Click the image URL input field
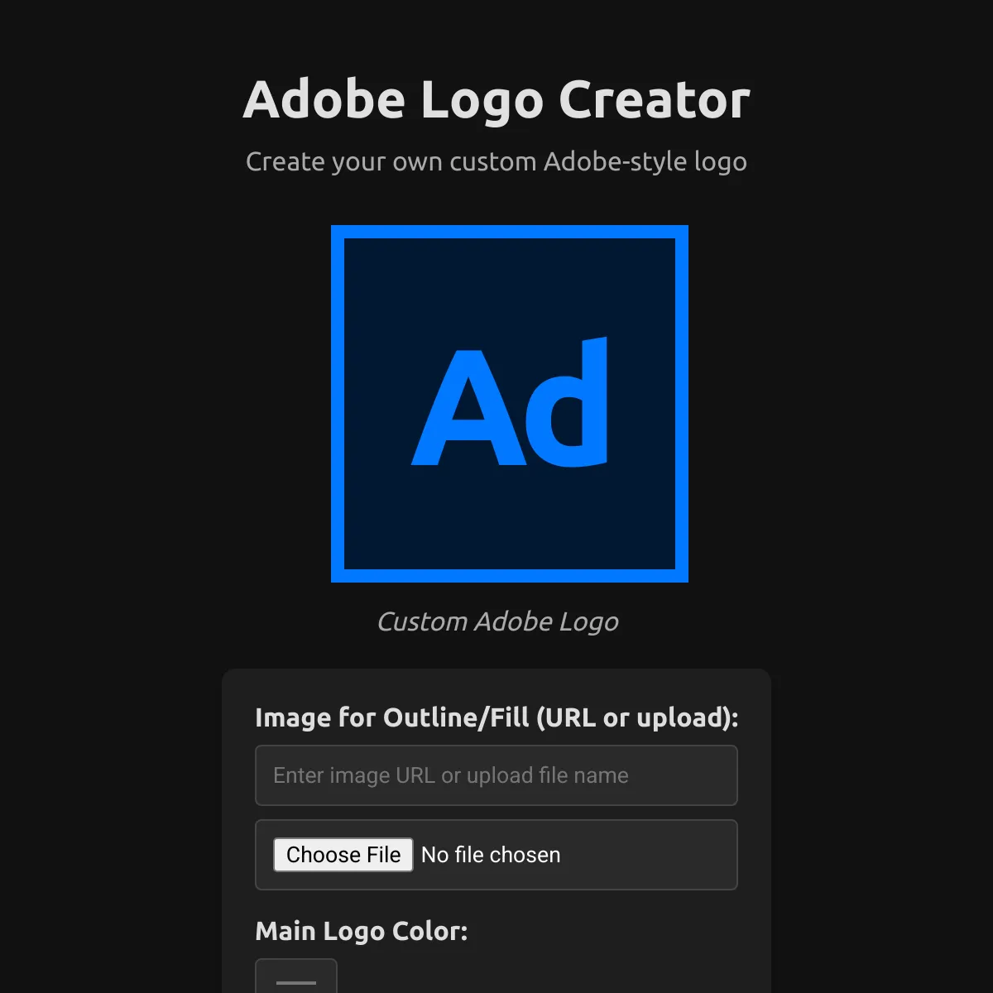This screenshot has height=993, width=993. (x=496, y=775)
